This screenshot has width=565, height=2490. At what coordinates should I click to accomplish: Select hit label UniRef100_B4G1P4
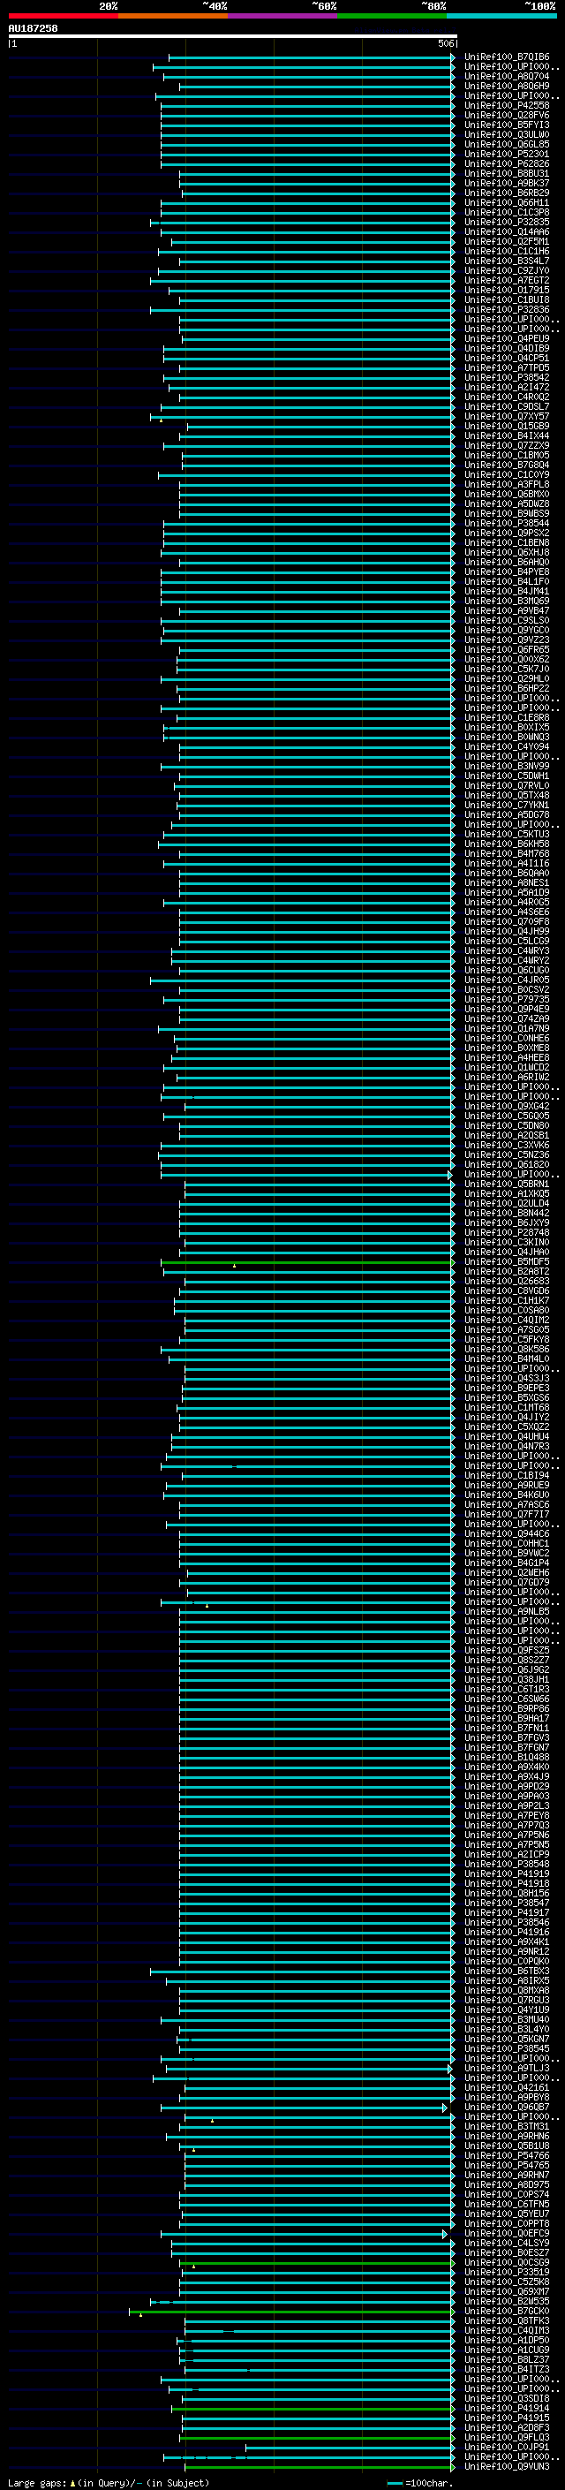[507, 1563]
